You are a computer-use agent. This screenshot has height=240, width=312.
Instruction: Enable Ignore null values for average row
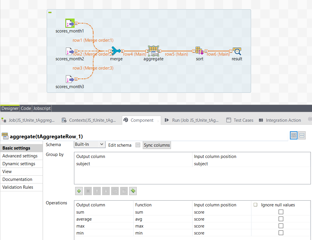tap(281, 219)
